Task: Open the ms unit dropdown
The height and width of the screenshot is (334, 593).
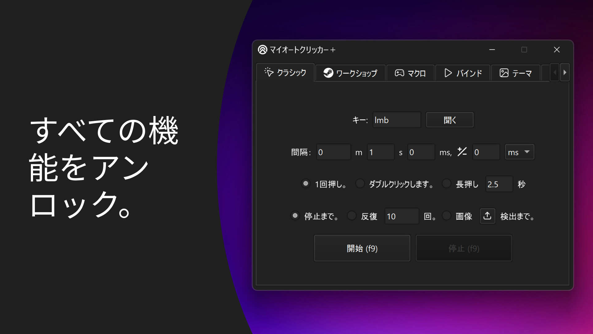Action: (x=519, y=152)
